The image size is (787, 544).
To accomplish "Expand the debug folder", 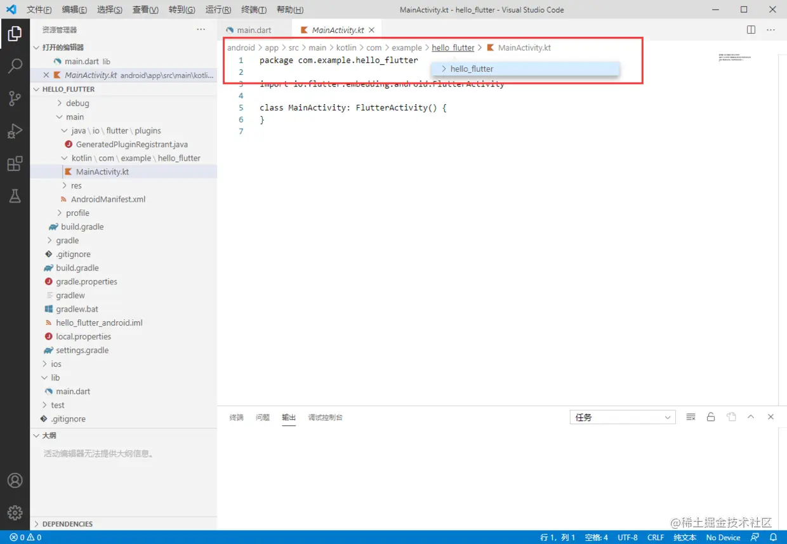I will click(77, 103).
